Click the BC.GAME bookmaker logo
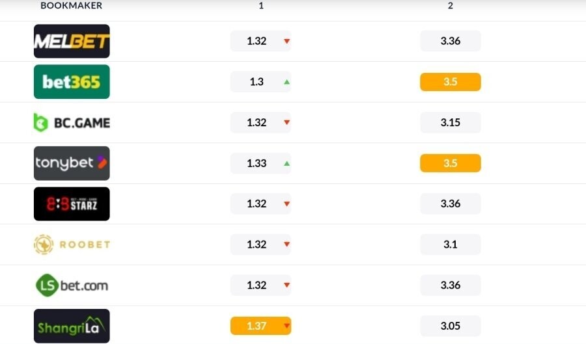 coord(72,122)
